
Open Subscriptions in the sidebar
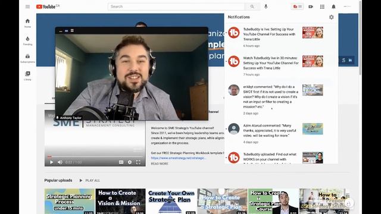pos(27,58)
